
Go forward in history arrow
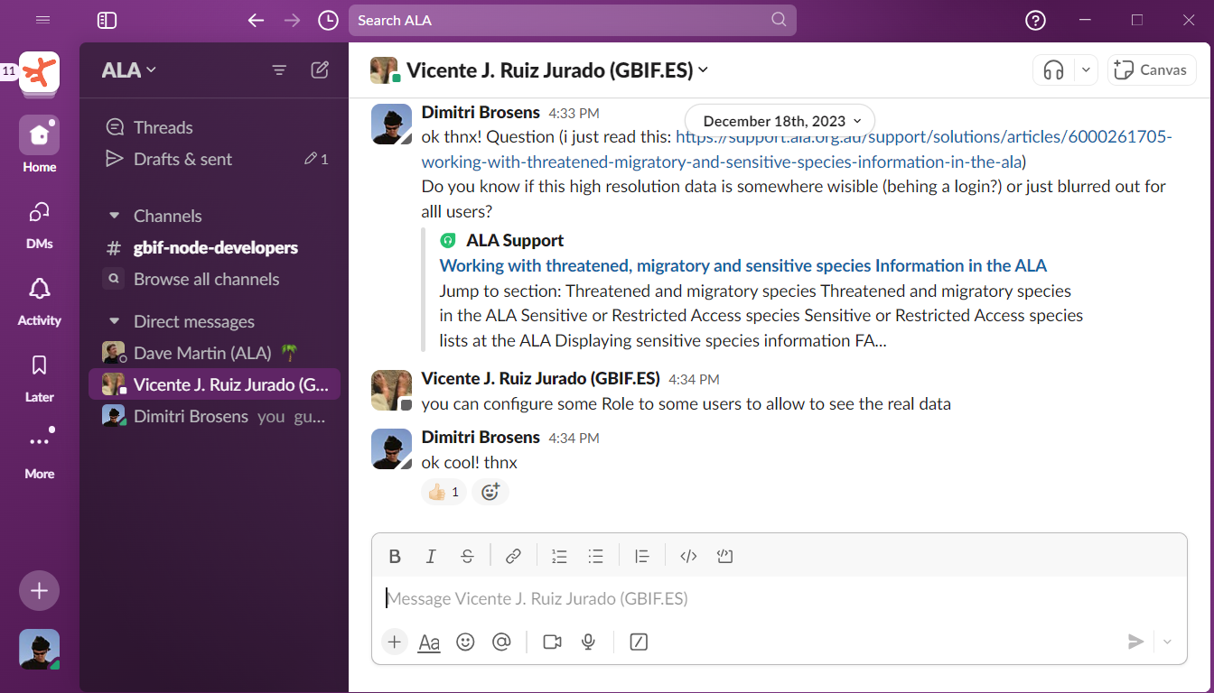pos(292,20)
